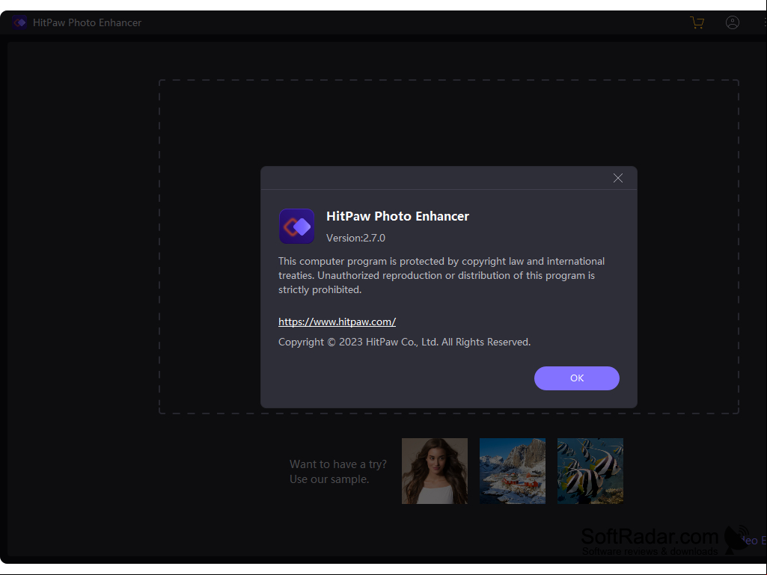Image resolution: width=767 pixels, height=575 pixels.
Task: Choose the snowy mountain village sample
Action: click(x=512, y=471)
